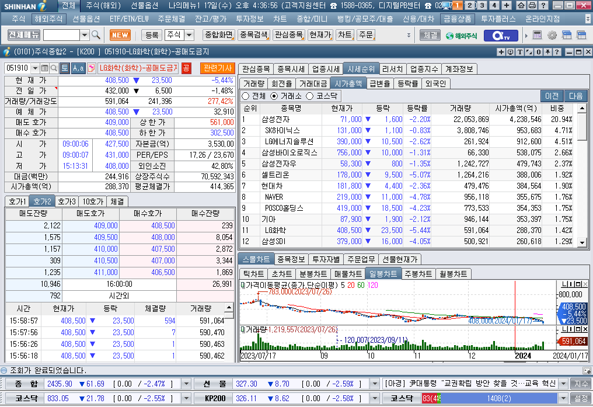
Task: Open the help question mark in title bar
Action: pyautogui.click(x=543, y=5)
